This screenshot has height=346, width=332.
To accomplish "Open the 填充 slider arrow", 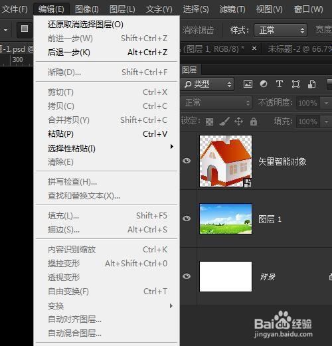I will click(326, 122).
